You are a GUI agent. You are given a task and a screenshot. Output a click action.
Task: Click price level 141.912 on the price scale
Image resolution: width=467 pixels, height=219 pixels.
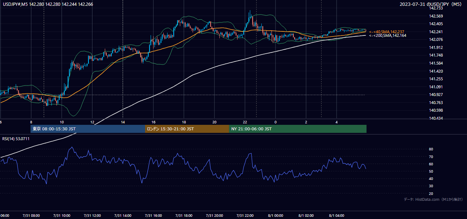click(436, 47)
